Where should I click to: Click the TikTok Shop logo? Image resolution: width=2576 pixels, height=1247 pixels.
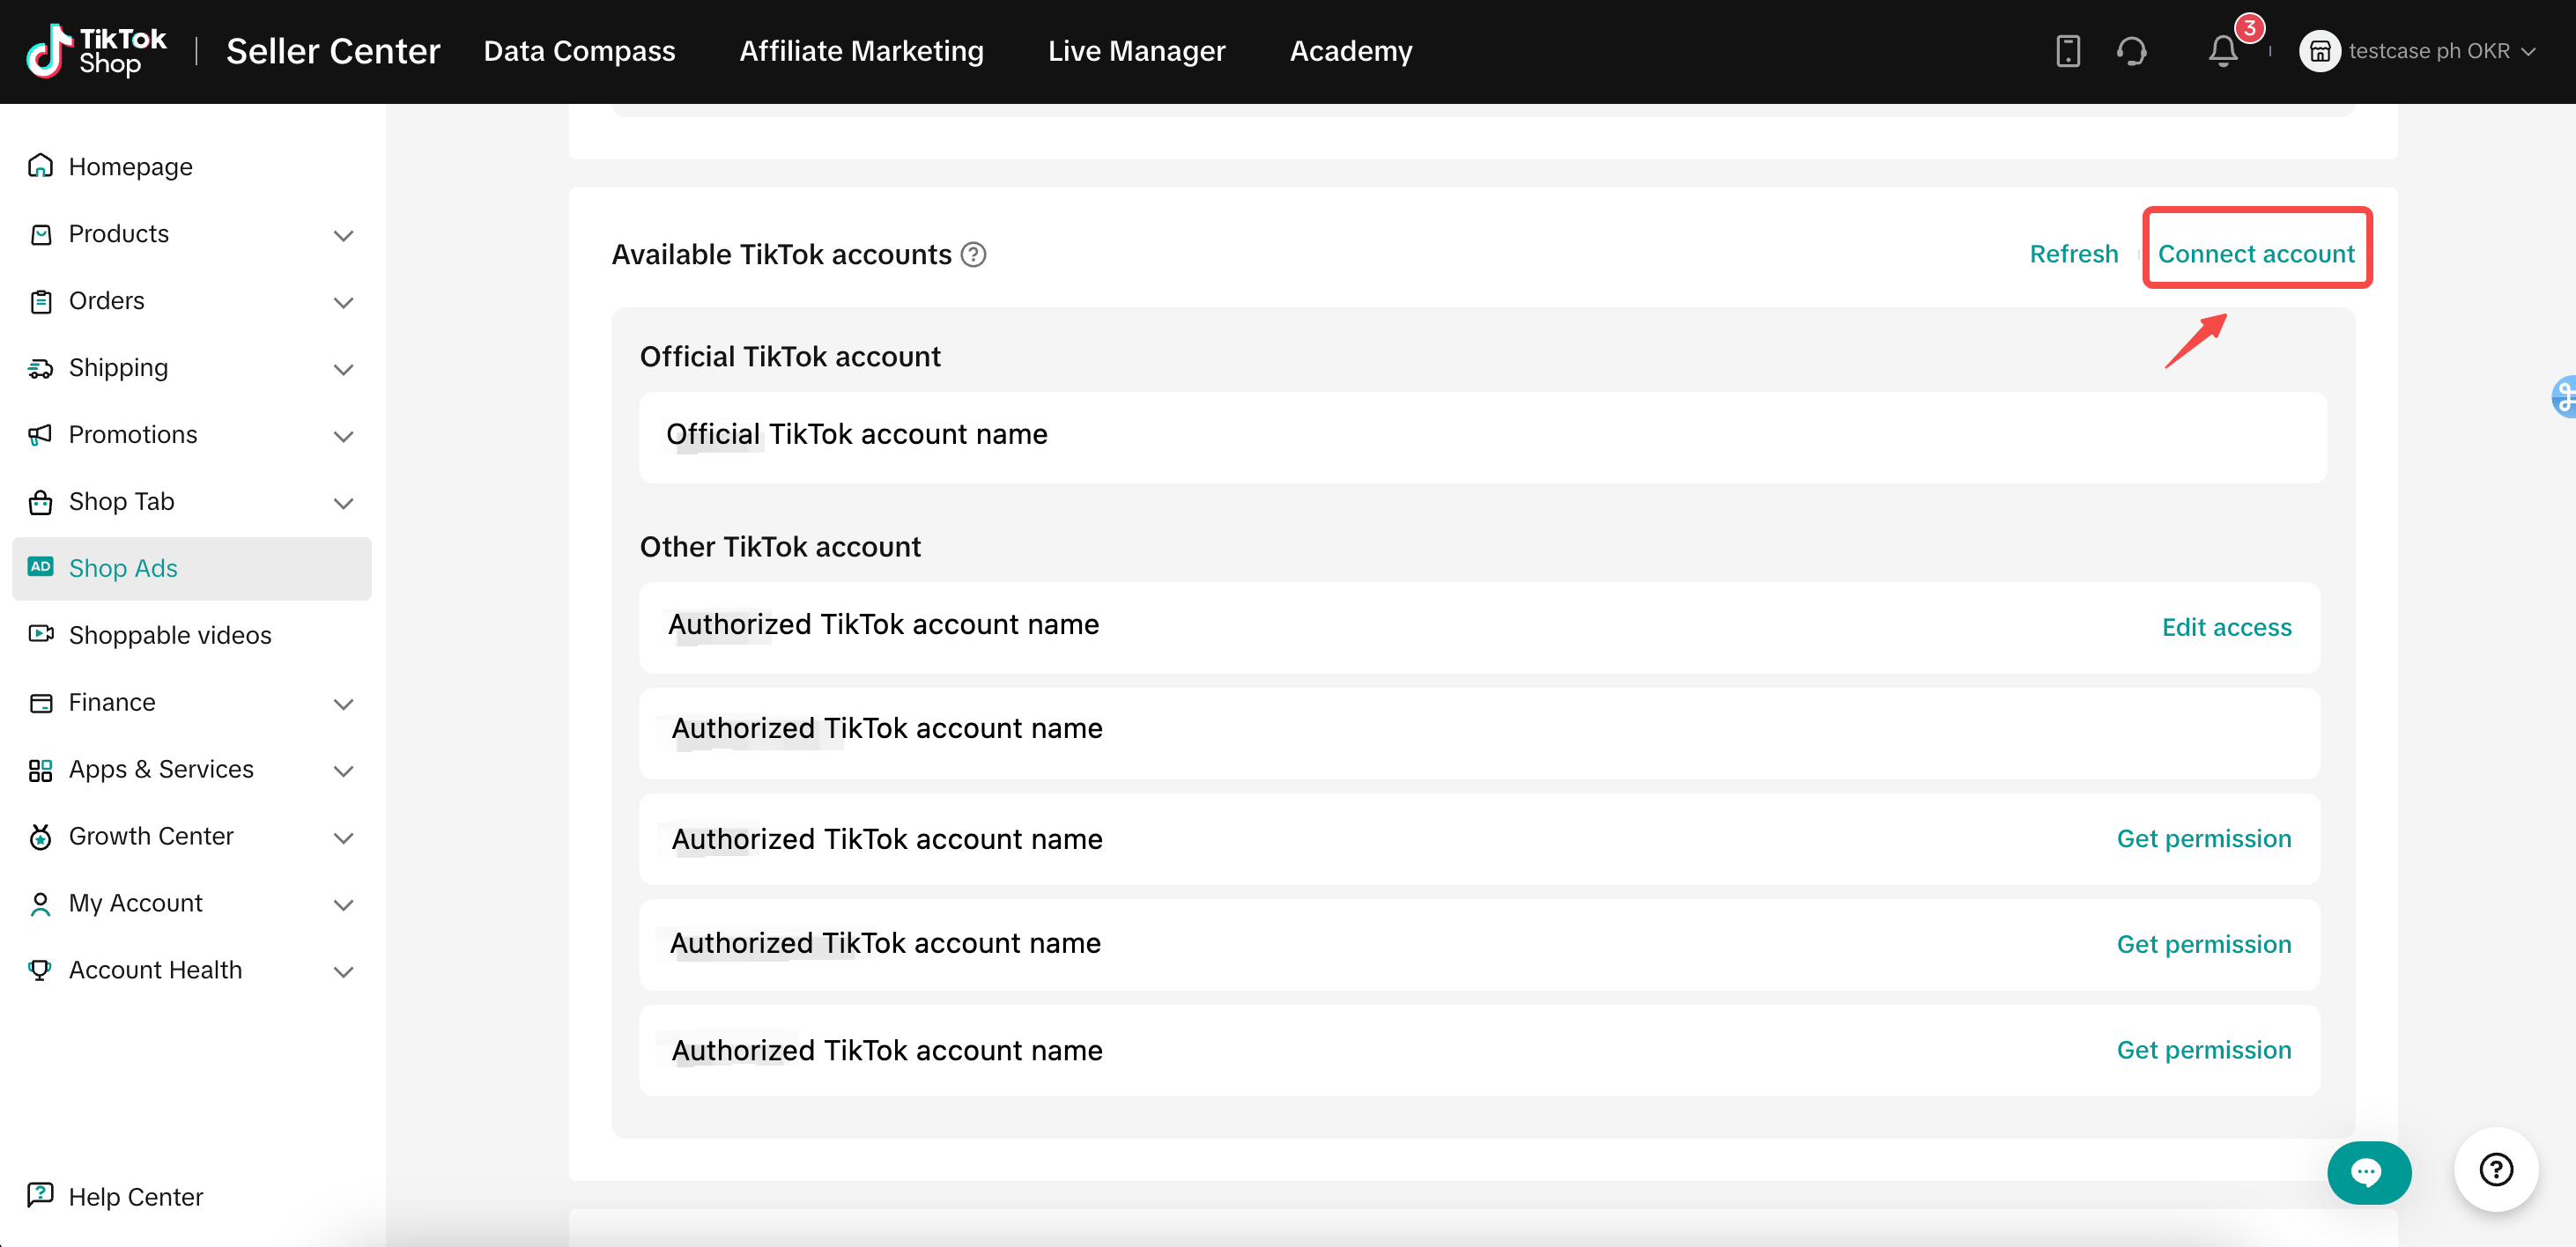(x=97, y=51)
